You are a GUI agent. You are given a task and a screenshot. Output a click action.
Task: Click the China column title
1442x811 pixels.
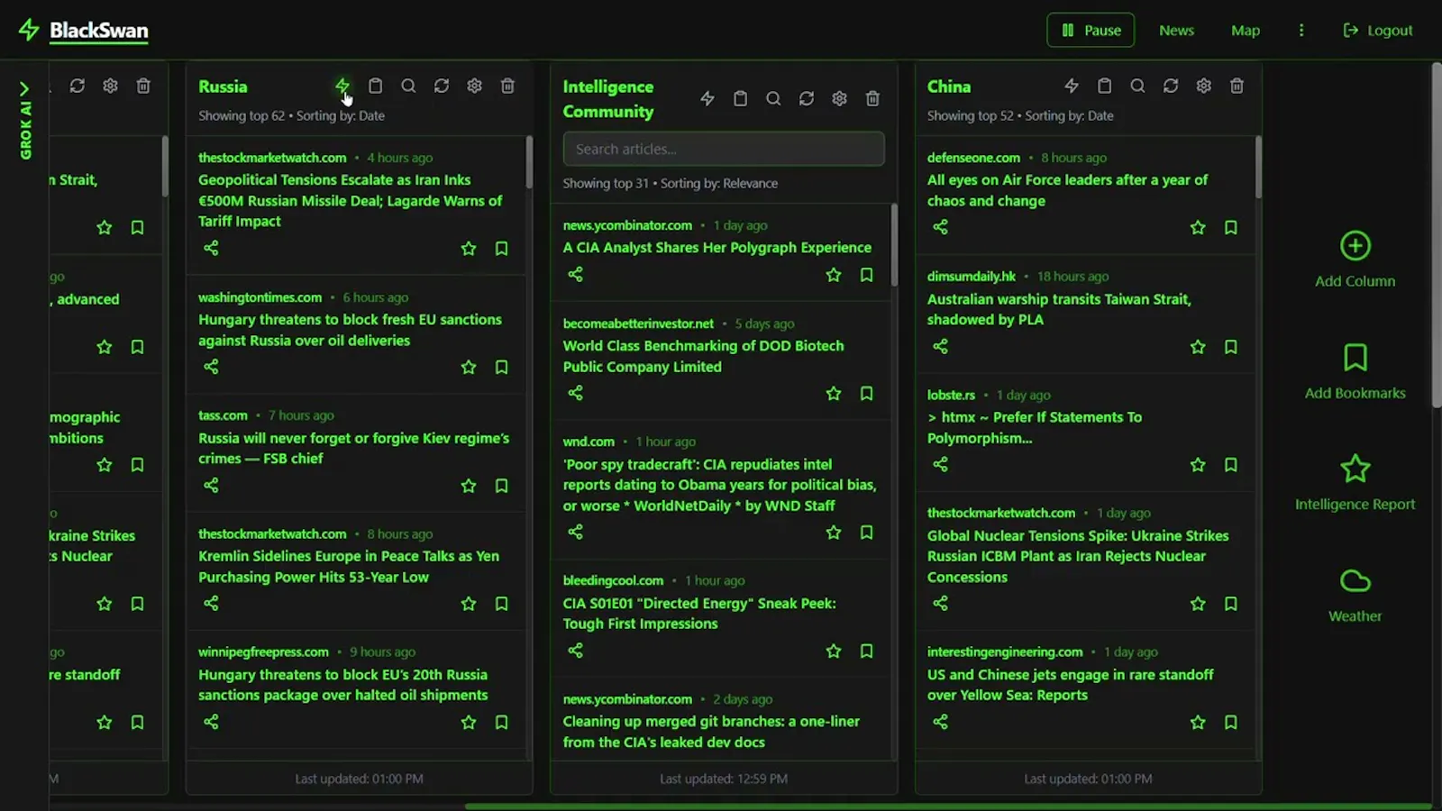point(949,87)
